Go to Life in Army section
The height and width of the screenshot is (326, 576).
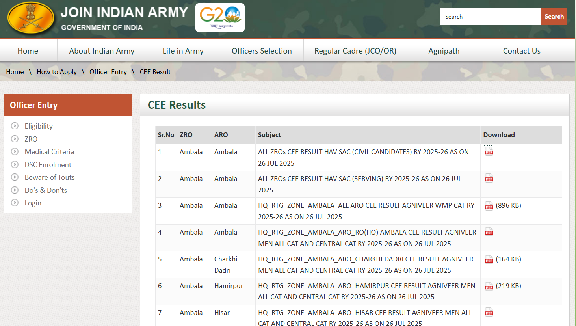[x=183, y=51]
